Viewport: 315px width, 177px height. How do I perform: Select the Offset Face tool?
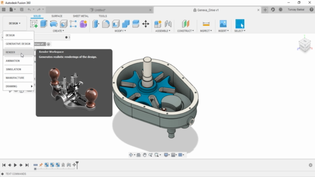(136, 24)
